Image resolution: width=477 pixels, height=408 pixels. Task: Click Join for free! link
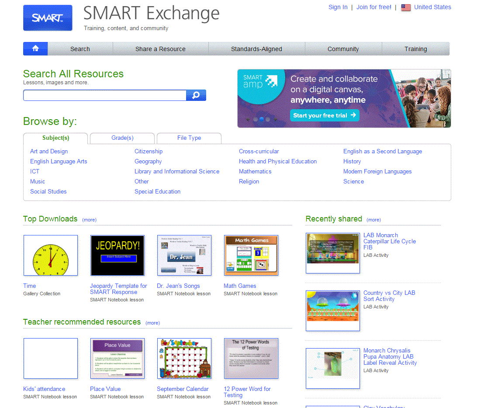374,7
